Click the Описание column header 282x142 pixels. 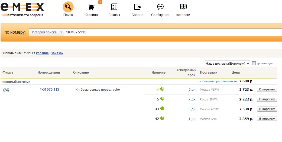[81, 72]
